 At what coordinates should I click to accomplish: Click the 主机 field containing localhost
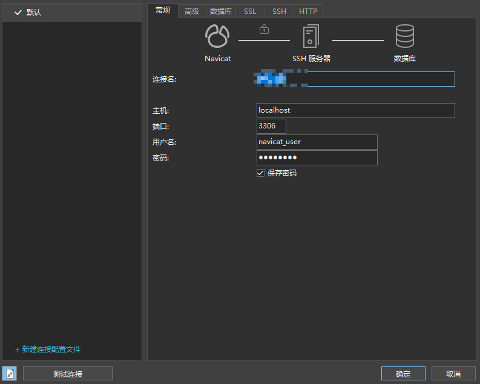(356, 110)
